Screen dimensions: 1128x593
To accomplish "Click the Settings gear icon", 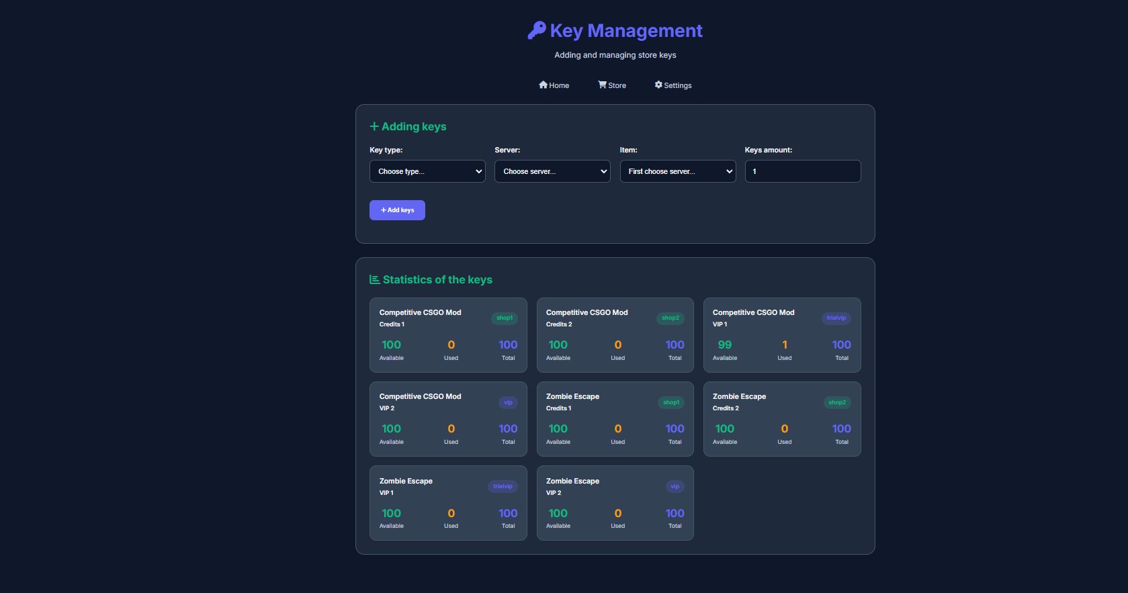I will 658,85.
